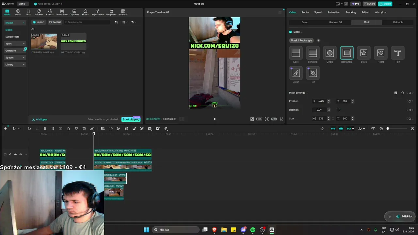This screenshot has height=235, width=418.
Task: Switch to the Animation properties tab
Action: [x=334, y=12]
